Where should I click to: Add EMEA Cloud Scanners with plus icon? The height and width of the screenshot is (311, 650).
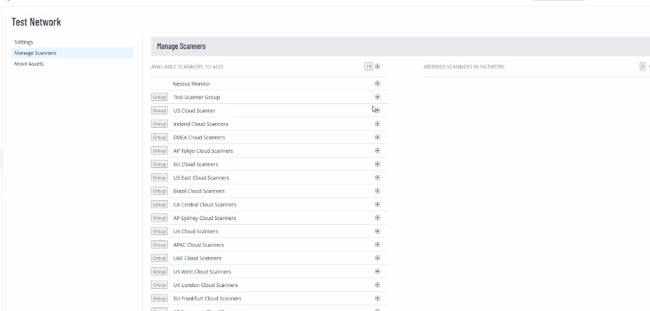tap(378, 137)
